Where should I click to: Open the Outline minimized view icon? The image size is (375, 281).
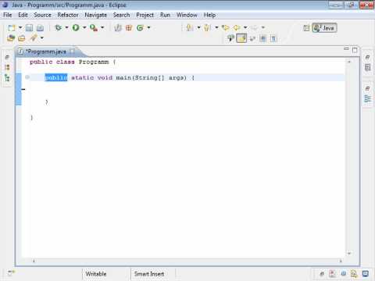367,98
